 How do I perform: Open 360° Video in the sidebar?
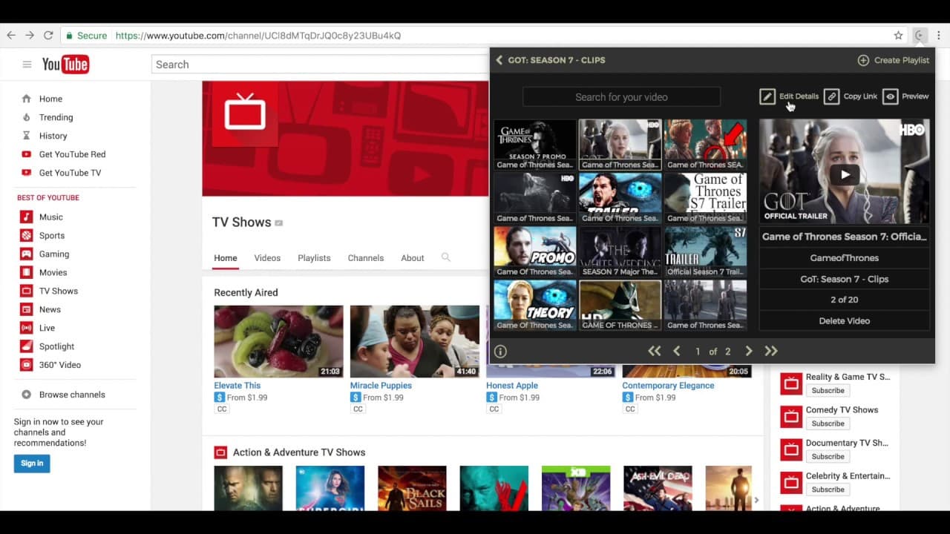point(59,365)
